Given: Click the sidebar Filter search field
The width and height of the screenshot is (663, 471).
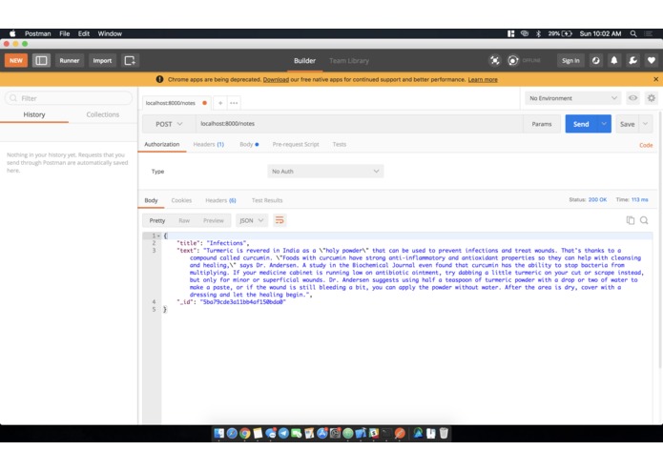Looking at the screenshot, I should click(69, 98).
